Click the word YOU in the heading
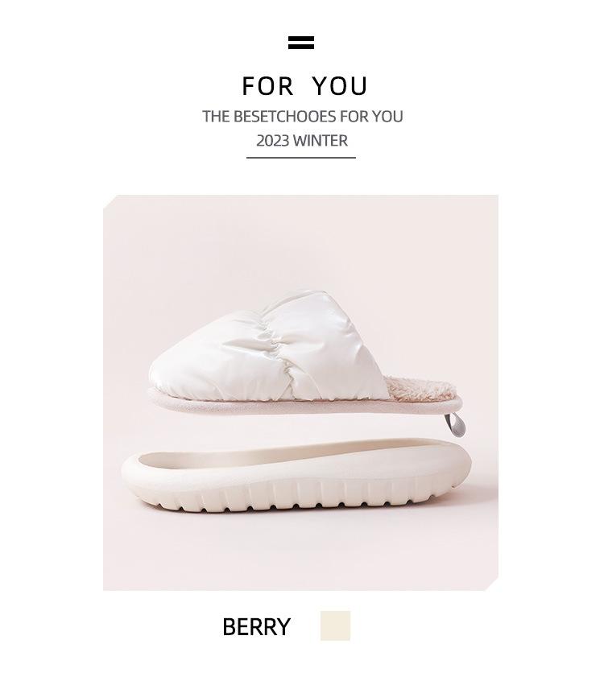604x677 pixels. [x=340, y=86]
